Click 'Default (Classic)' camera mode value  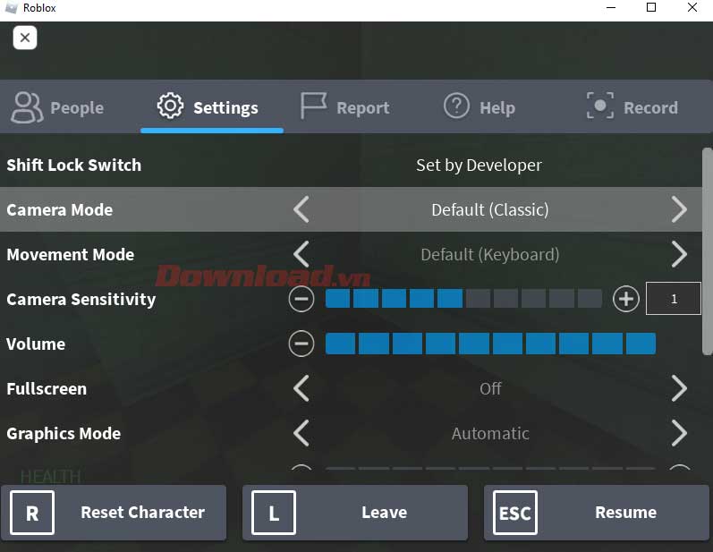coord(489,209)
